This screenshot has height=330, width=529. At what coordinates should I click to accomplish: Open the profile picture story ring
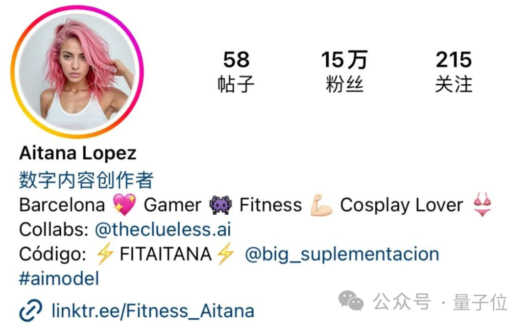pos(77,71)
